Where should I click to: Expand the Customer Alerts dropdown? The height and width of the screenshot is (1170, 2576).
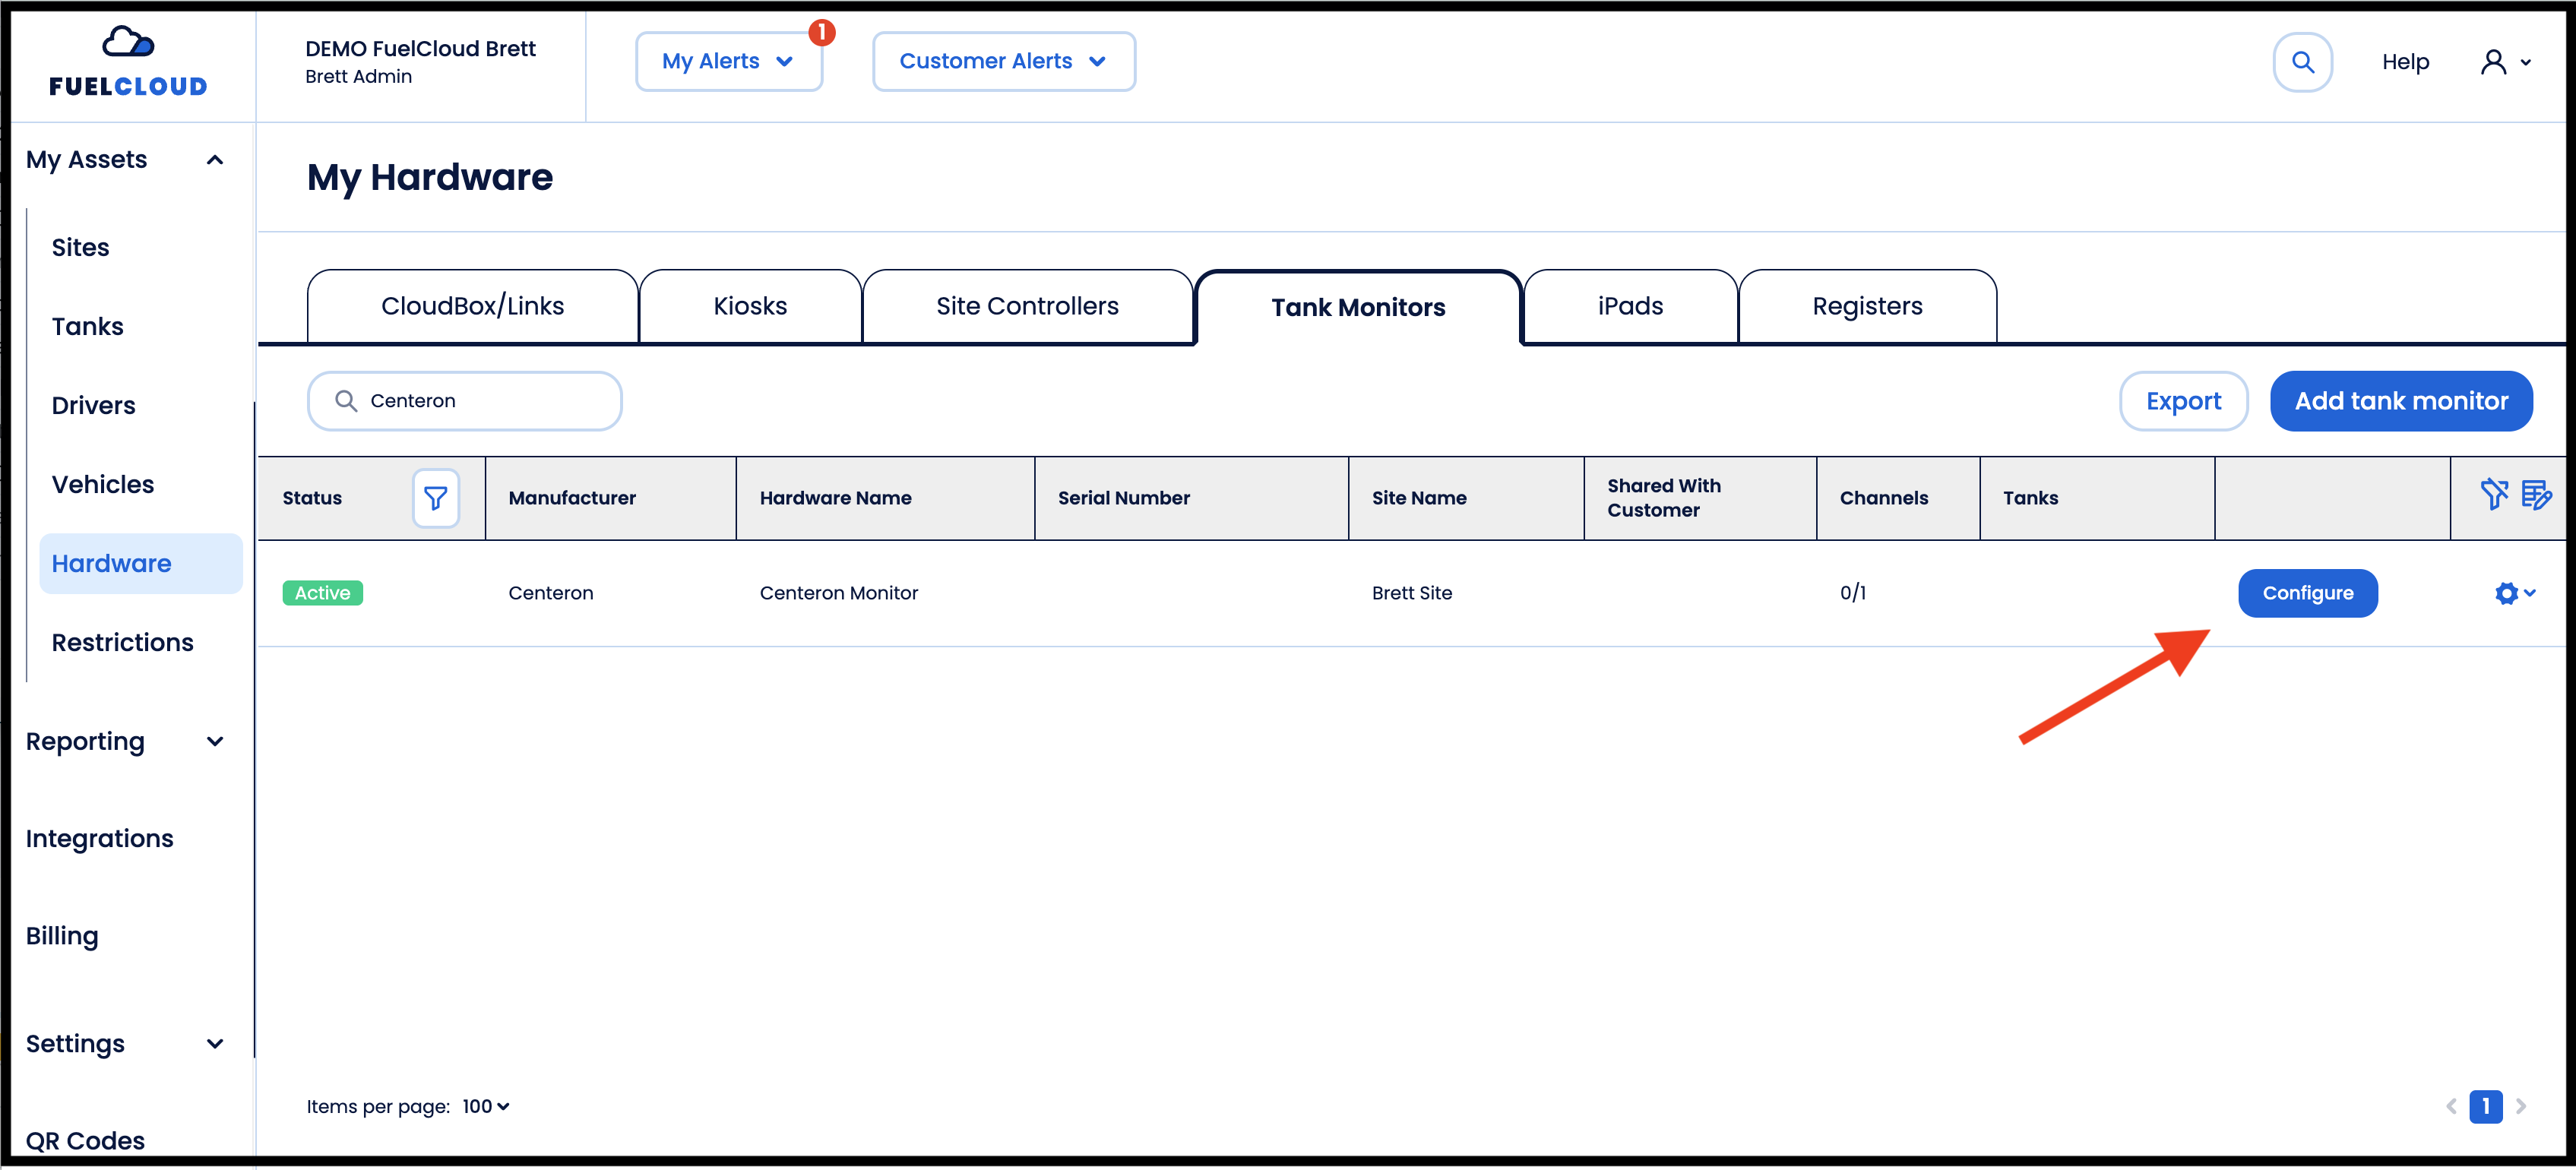(1004, 62)
